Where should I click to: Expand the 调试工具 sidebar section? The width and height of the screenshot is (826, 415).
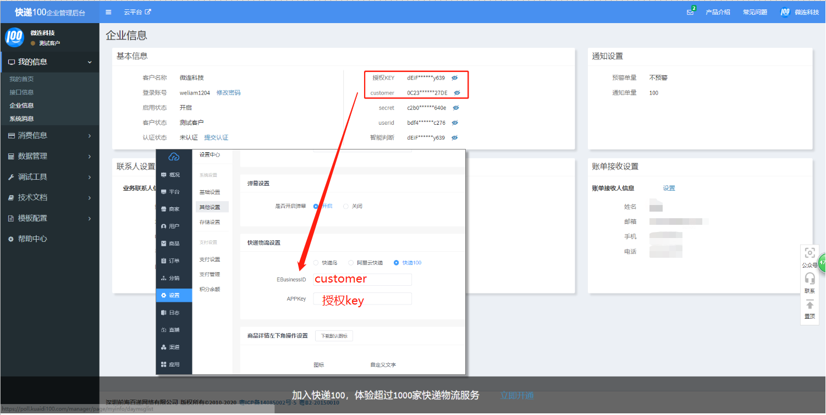(49, 177)
